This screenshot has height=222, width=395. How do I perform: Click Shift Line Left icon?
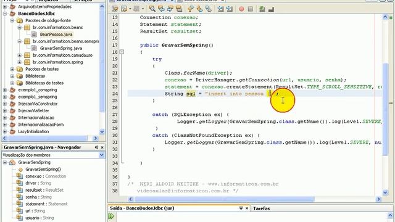(x=220, y=9)
